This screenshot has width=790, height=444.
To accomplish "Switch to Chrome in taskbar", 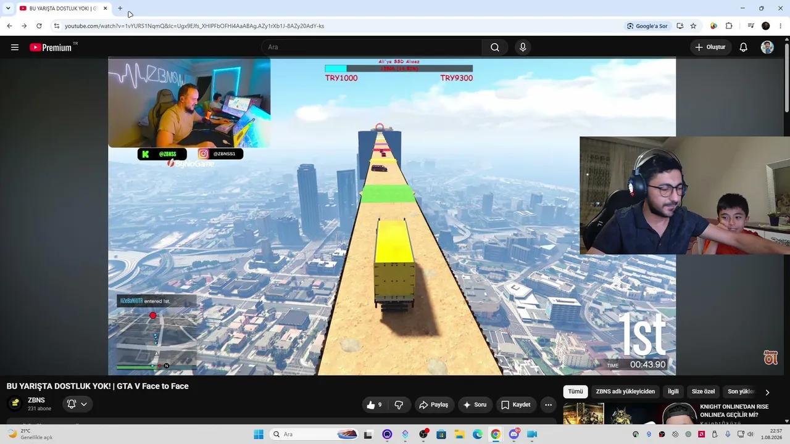I will point(496,434).
